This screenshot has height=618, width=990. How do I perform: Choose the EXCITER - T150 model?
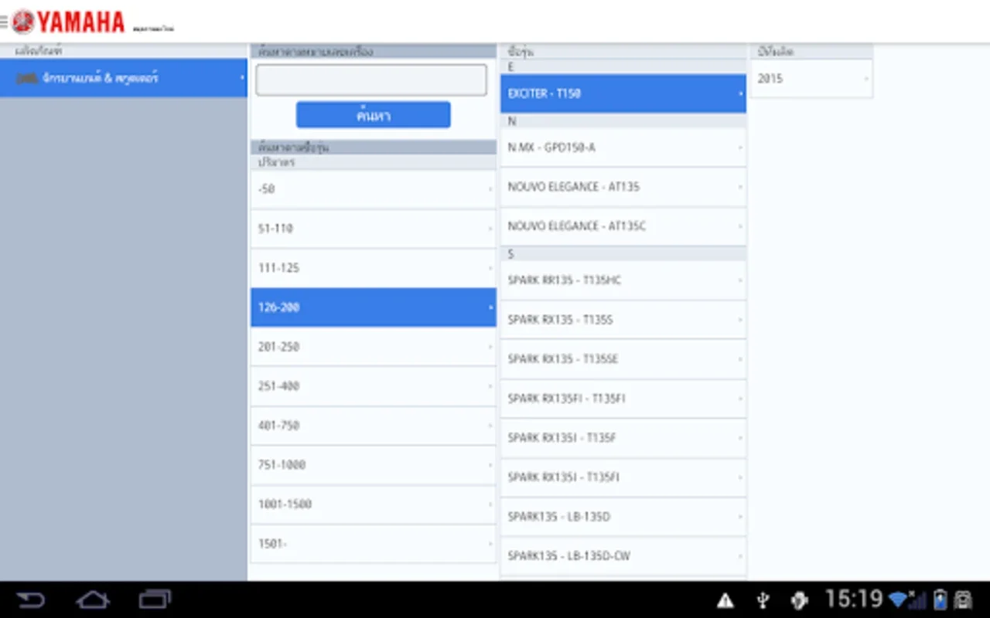(623, 93)
